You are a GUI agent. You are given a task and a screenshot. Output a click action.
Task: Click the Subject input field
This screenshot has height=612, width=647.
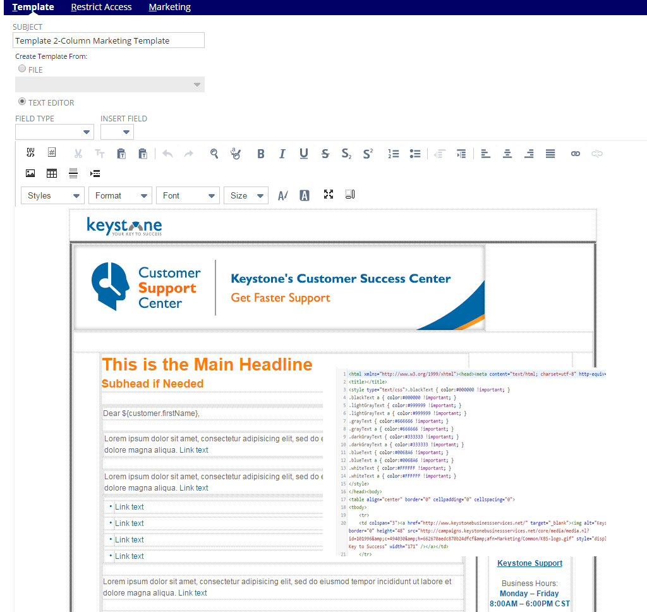109,40
